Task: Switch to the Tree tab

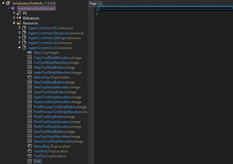Action: 93,4
